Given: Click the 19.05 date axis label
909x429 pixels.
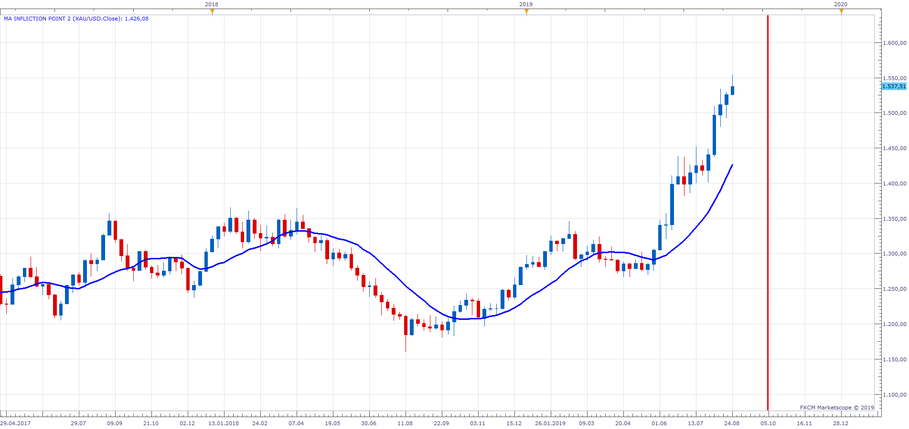Looking at the screenshot, I should click(x=332, y=423).
